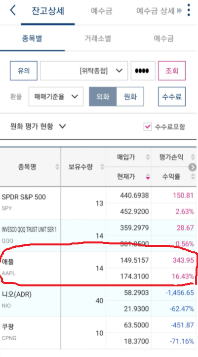This screenshot has height=357, width=198.
Task: Expand the 원화 평가 현황 section
Action: click(x=38, y=126)
